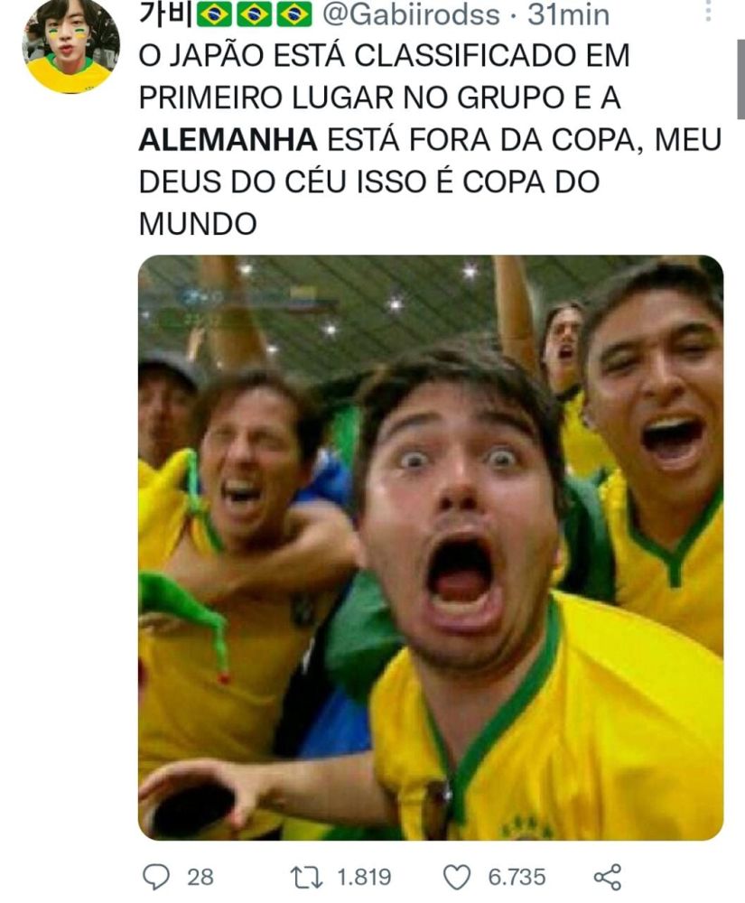745x903 pixels.
Task: Open the three-dot more options menu
Action: pyautogui.click(x=708, y=11)
